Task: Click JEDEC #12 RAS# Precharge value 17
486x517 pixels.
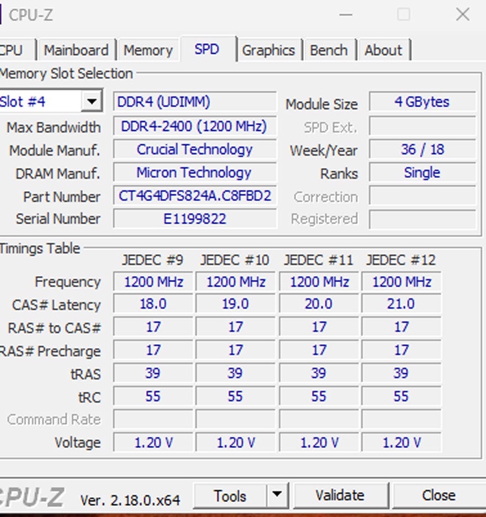Action: pyautogui.click(x=402, y=350)
